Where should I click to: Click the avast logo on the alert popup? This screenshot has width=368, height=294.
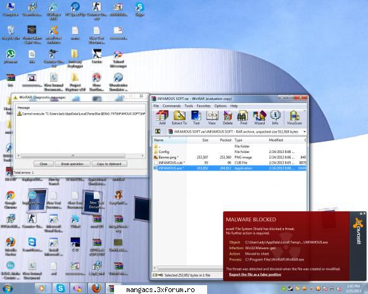358,231
